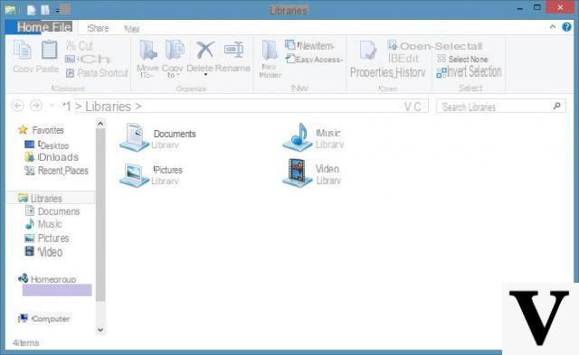
Task: Click the quick access new folder icon in title bar
Action: 45,10
